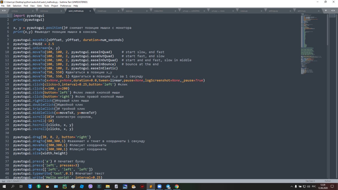Open Google Chrome from the taskbar
This screenshot has height=190, width=338.
[x=177, y=186]
